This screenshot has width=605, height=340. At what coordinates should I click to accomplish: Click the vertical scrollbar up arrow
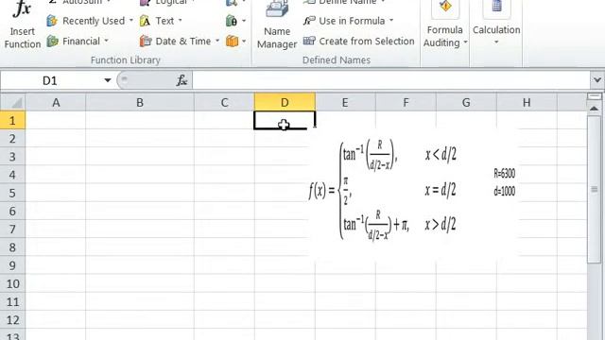click(595, 109)
